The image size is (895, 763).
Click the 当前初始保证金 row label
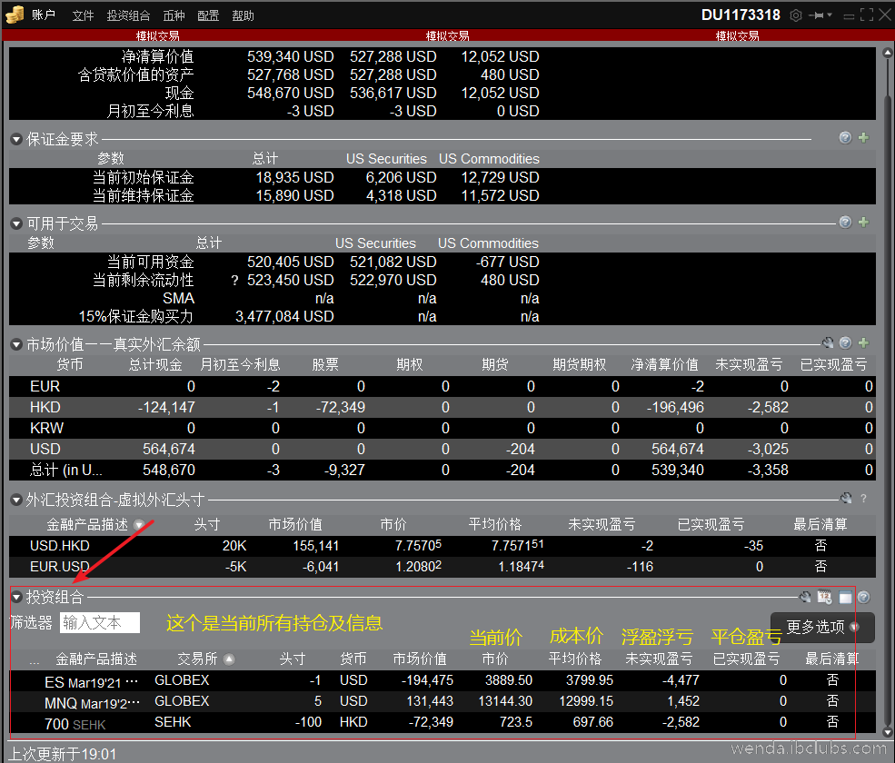pos(144,177)
